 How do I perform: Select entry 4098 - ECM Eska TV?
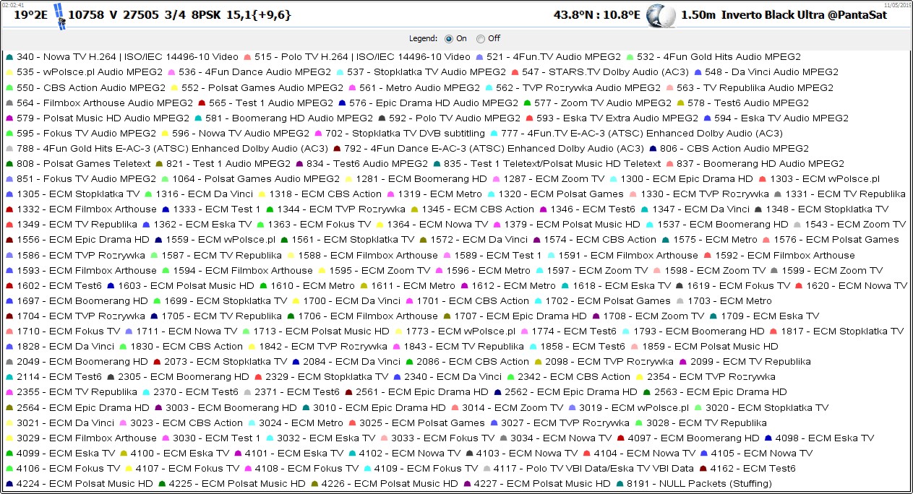point(825,438)
